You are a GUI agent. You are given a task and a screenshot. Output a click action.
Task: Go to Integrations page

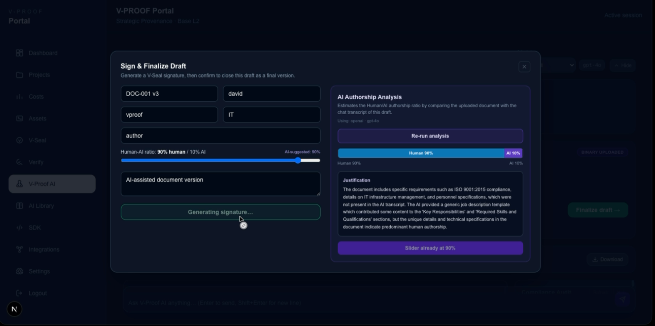pyautogui.click(x=52, y=250)
